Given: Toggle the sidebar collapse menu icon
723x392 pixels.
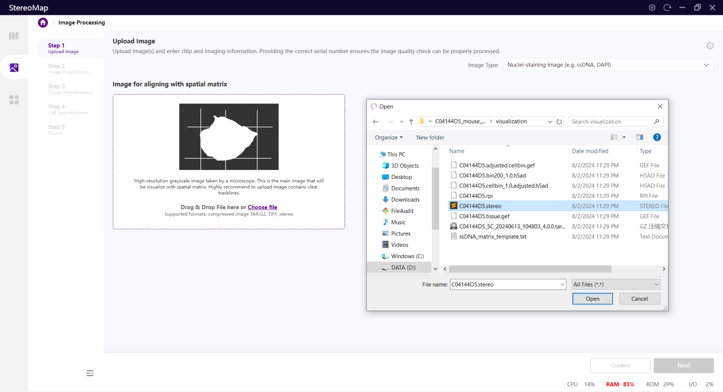Looking at the screenshot, I should point(89,373).
